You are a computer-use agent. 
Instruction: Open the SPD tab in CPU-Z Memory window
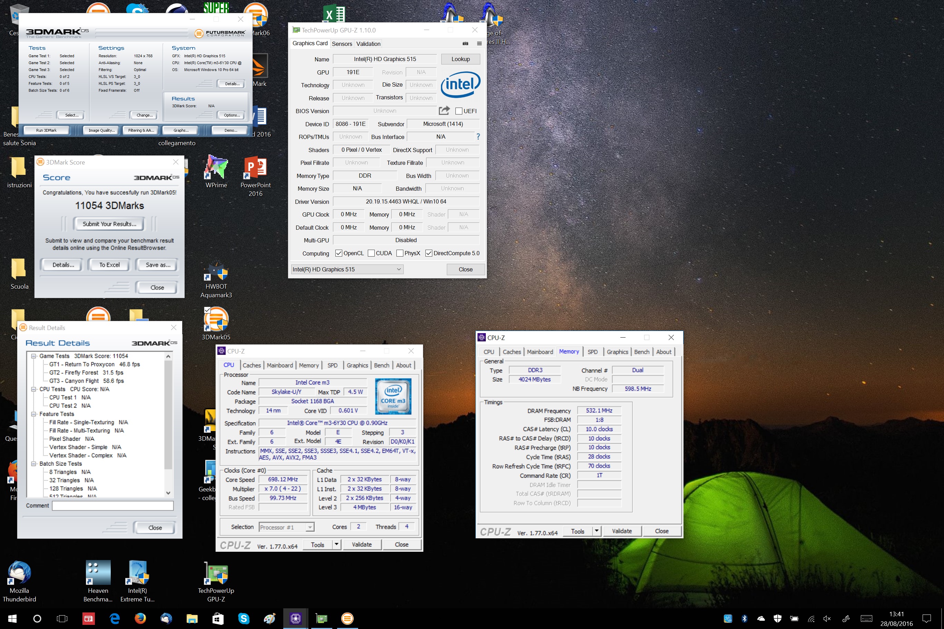[x=592, y=352]
